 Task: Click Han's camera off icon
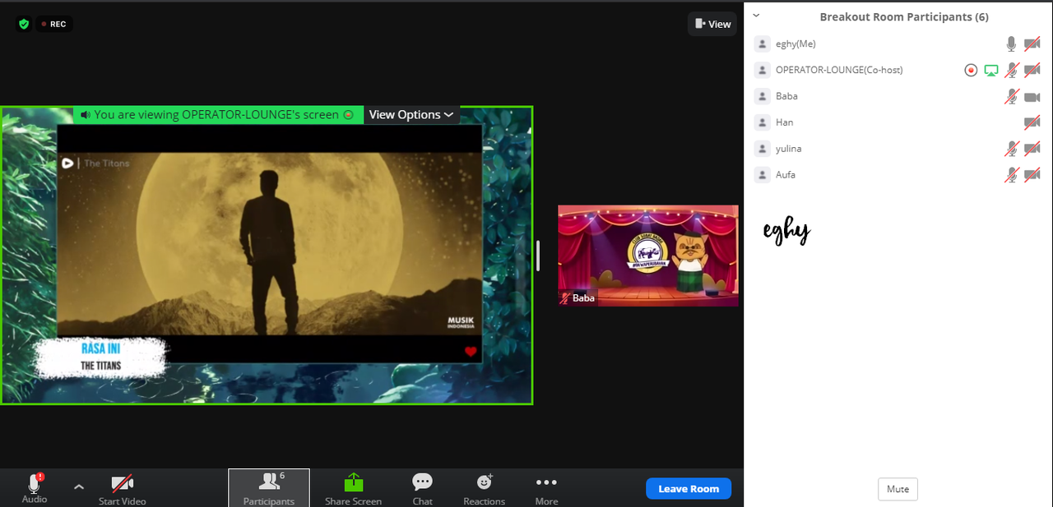(1032, 123)
